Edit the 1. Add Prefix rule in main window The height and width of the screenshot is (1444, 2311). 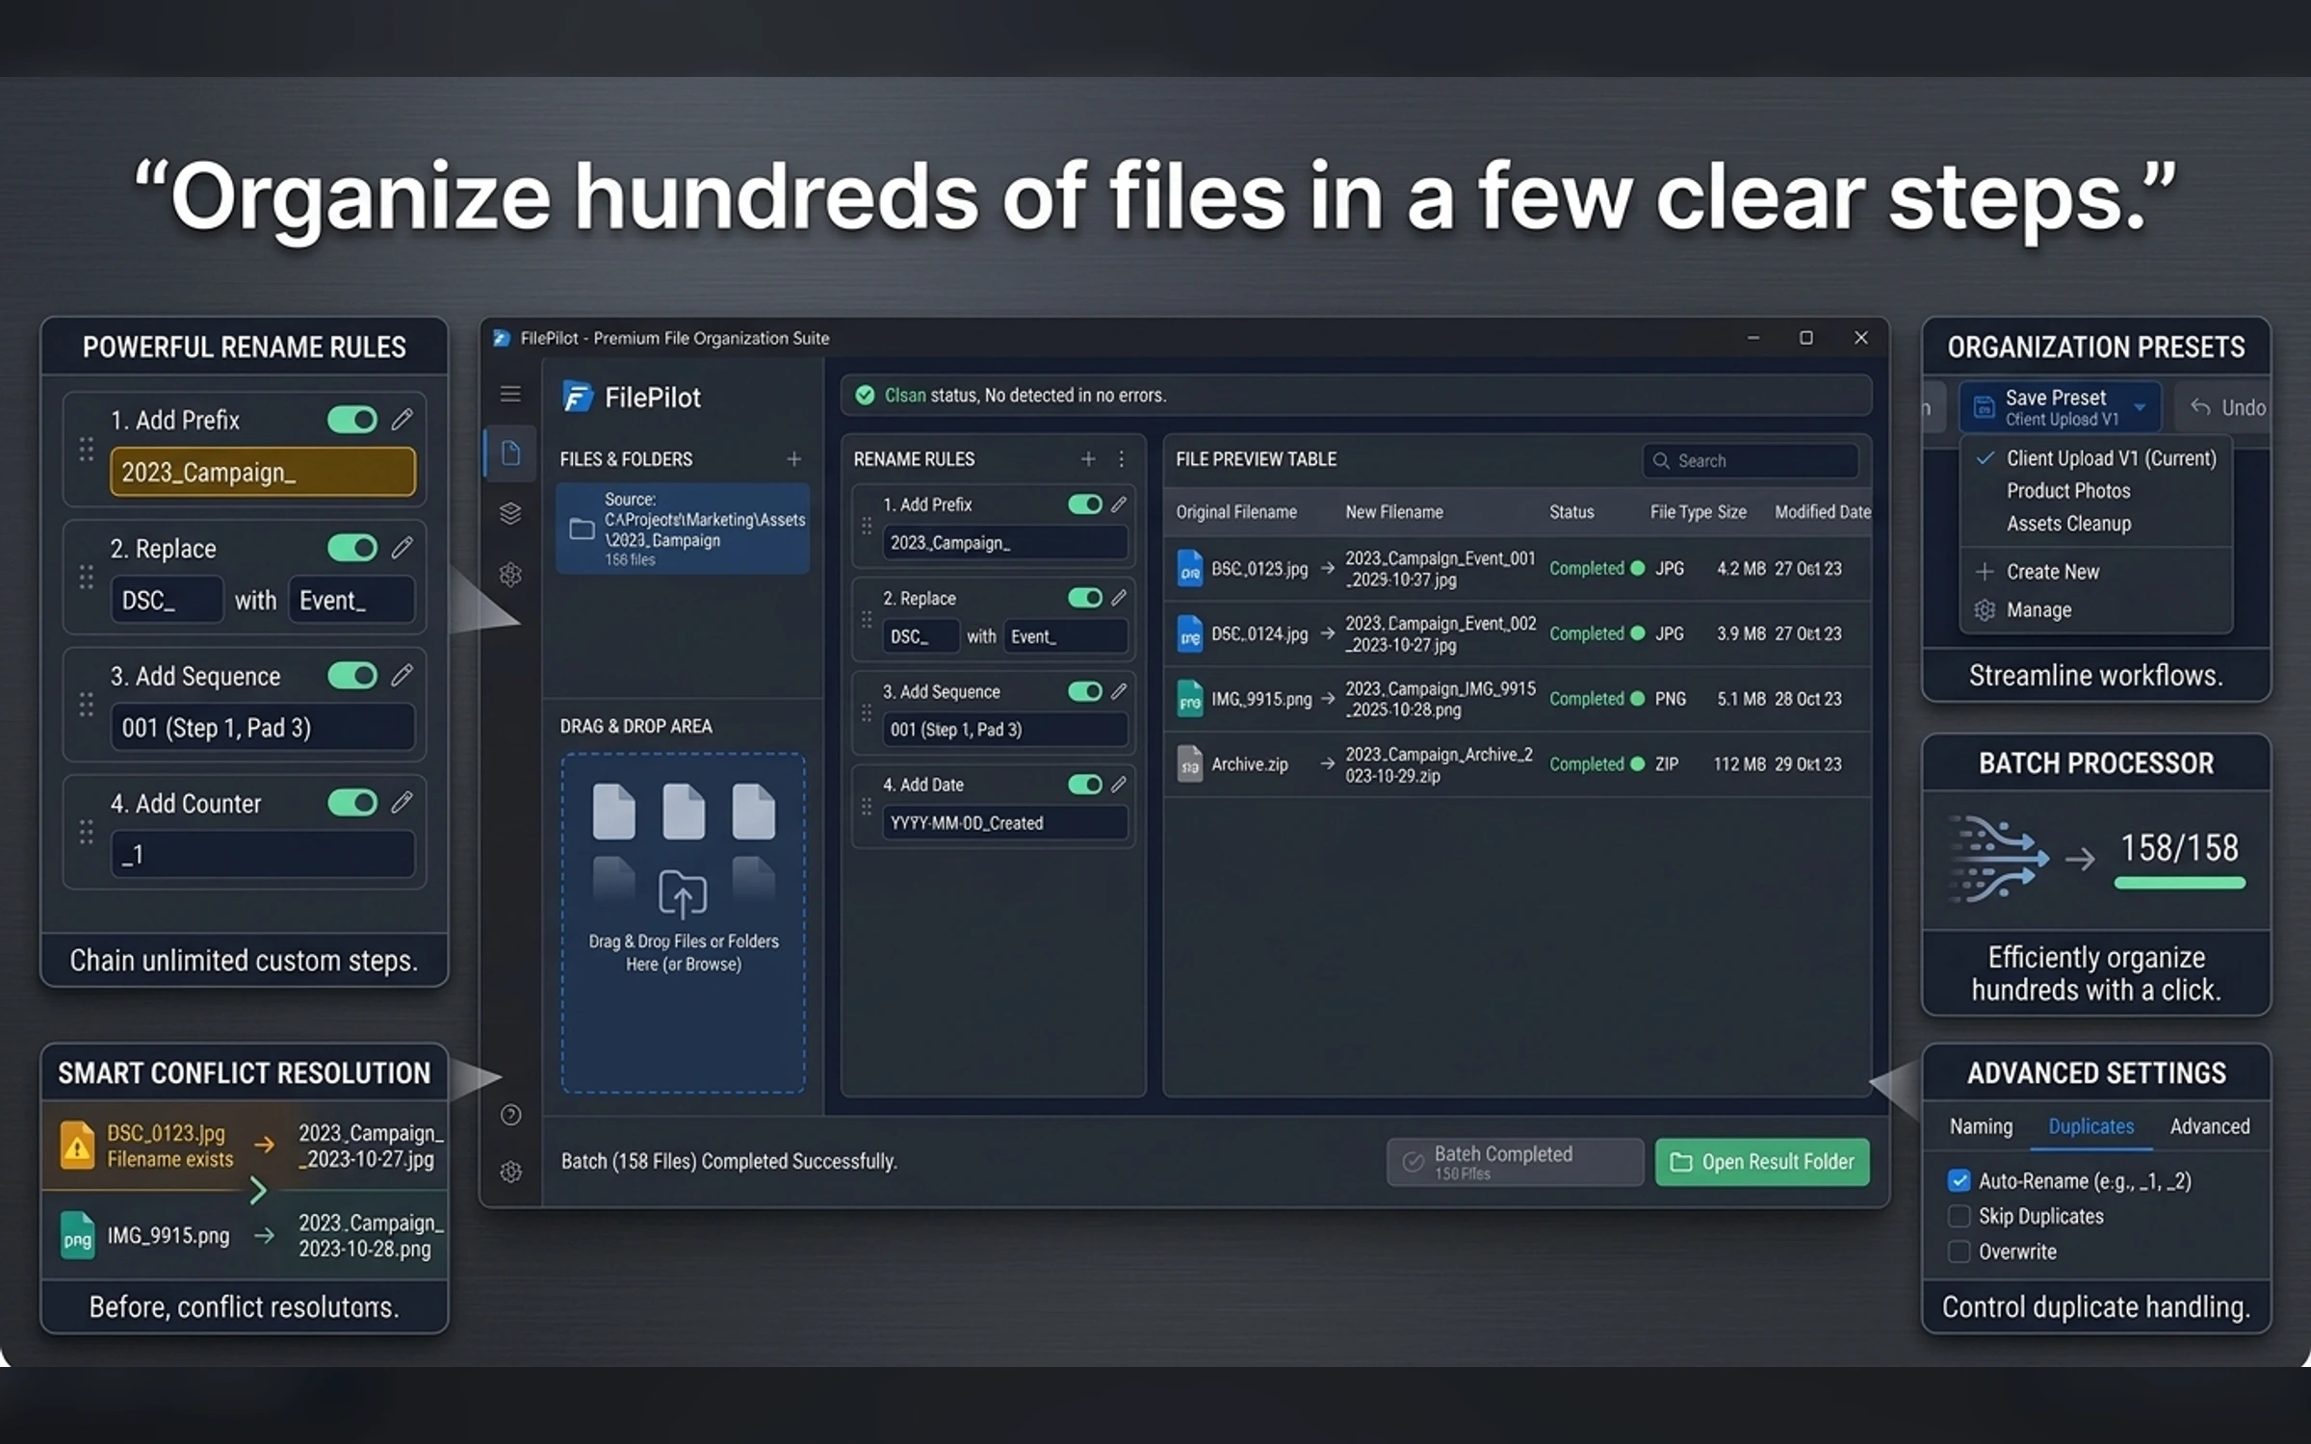click(1118, 504)
